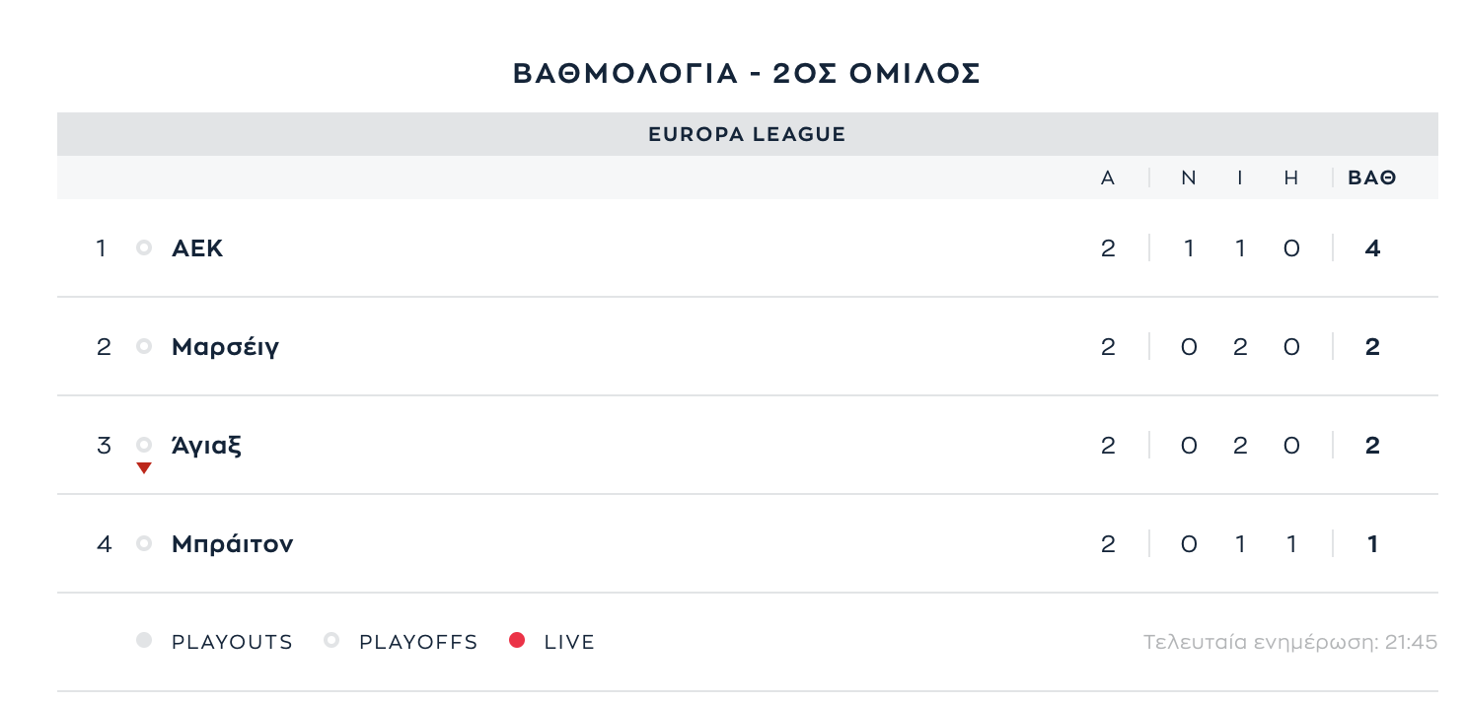This screenshot has height=704, width=1466.
Task: Click the EUROPA LEAGUE header tab
Action: pyautogui.click(x=747, y=134)
